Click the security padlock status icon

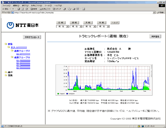pos(139,126)
